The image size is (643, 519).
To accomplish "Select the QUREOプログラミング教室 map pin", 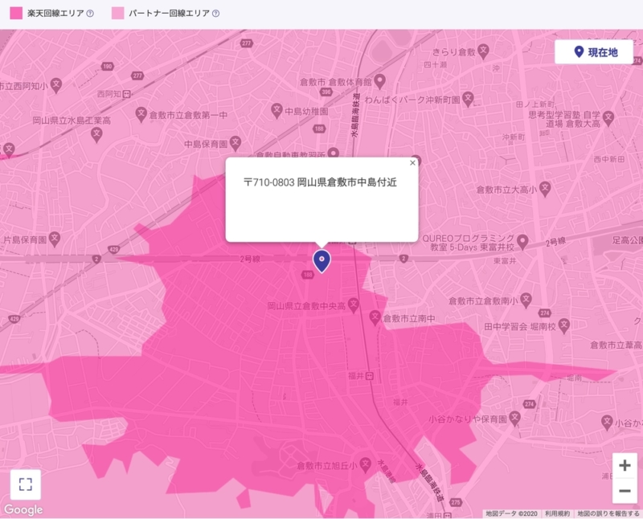I will 522,242.
